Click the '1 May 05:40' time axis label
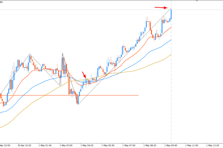The image size is (223, 148). click(x=108, y=145)
